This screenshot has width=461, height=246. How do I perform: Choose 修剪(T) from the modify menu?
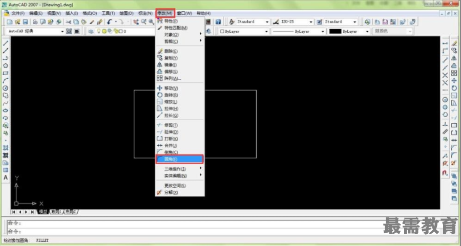(180, 125)
